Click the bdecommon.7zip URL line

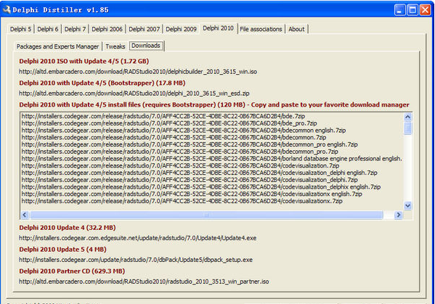coord(174,137)
